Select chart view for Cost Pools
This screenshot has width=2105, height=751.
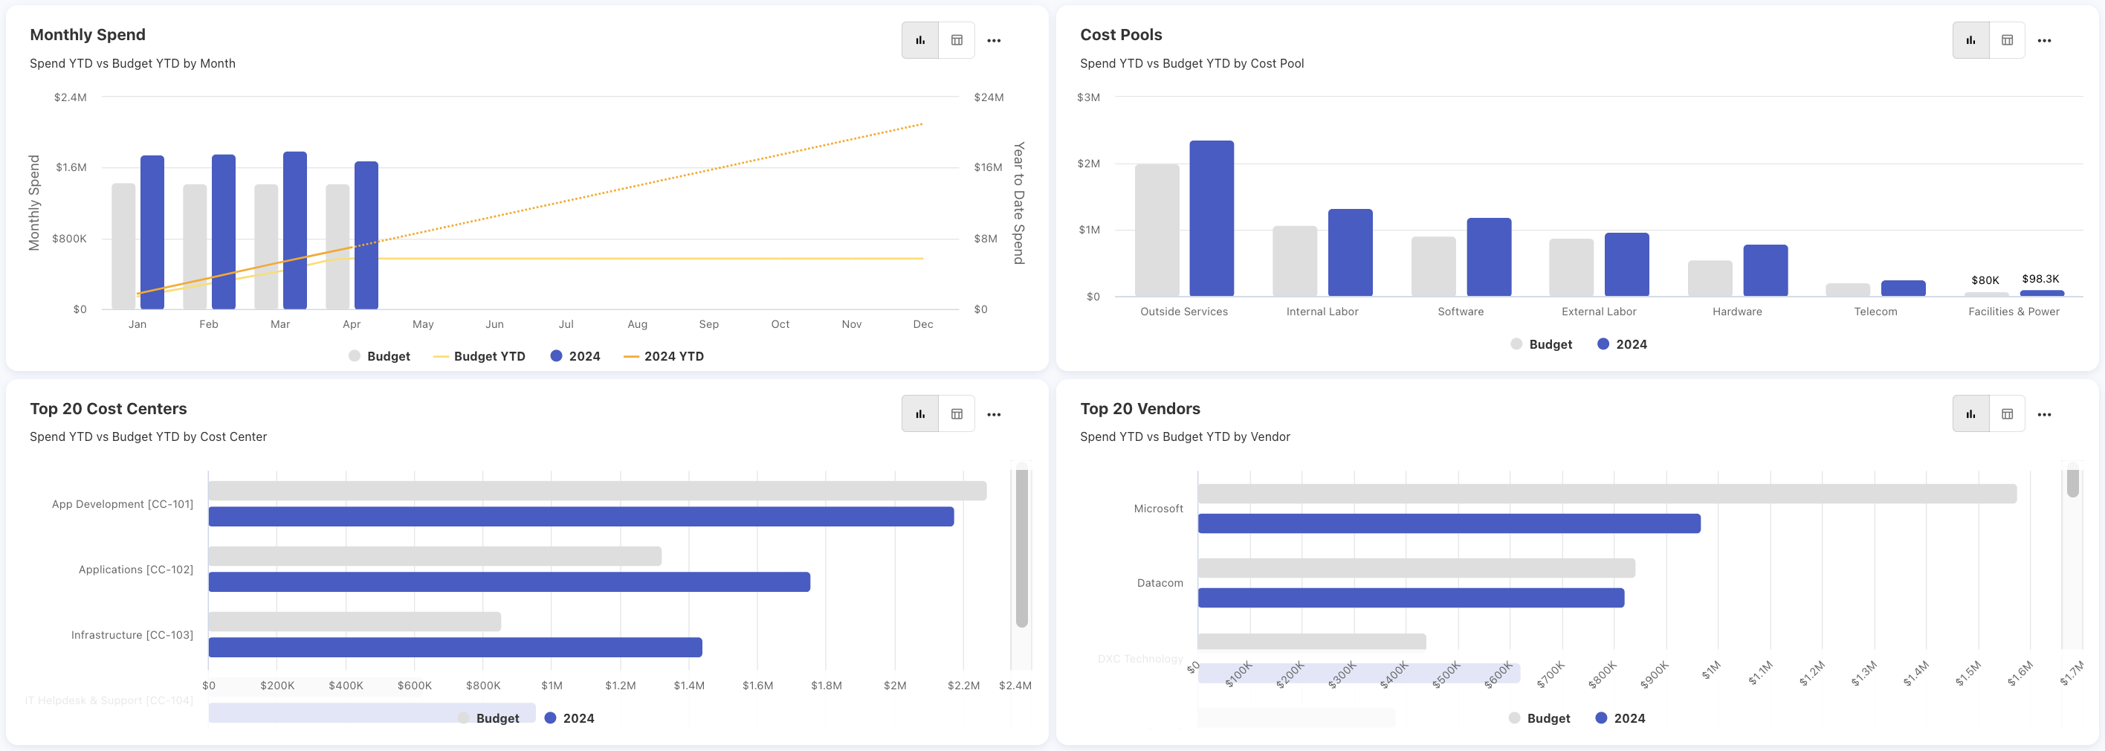point(1970,40)
